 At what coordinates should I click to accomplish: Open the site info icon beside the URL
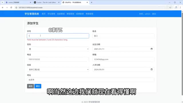(x=16, y=7)
